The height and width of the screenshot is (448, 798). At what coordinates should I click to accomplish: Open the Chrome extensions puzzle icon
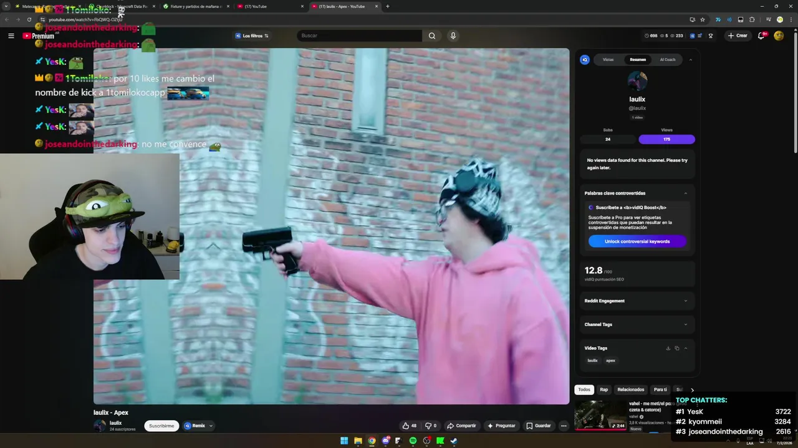752,19
